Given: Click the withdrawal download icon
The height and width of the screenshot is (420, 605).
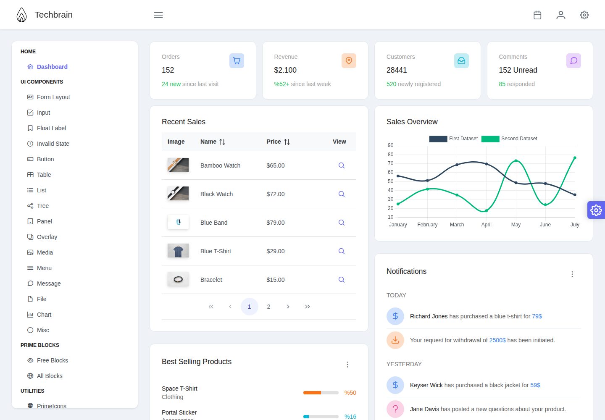Looking at the screenshot, I should (x=395, y=340).
